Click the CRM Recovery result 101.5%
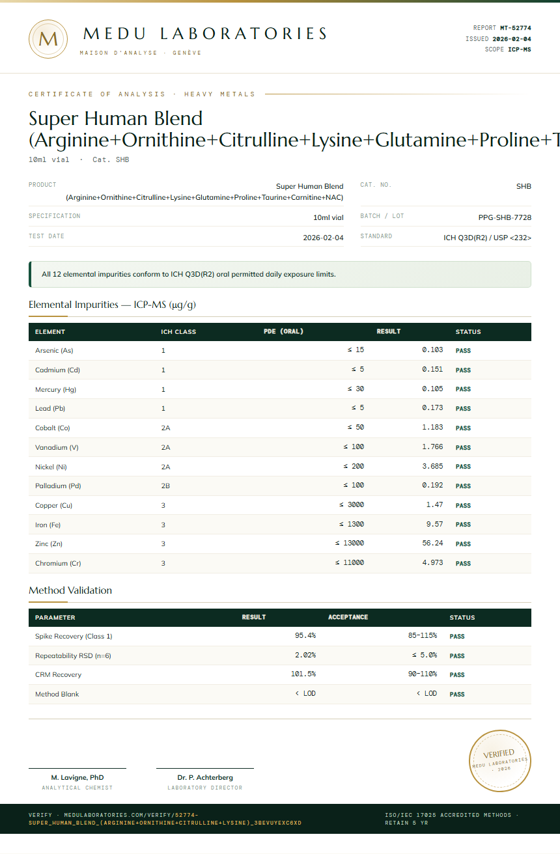 click(303, 674)
